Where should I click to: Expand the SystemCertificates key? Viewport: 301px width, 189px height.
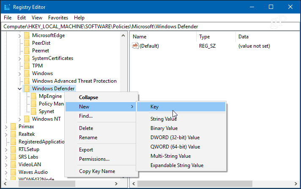(19, 58)
